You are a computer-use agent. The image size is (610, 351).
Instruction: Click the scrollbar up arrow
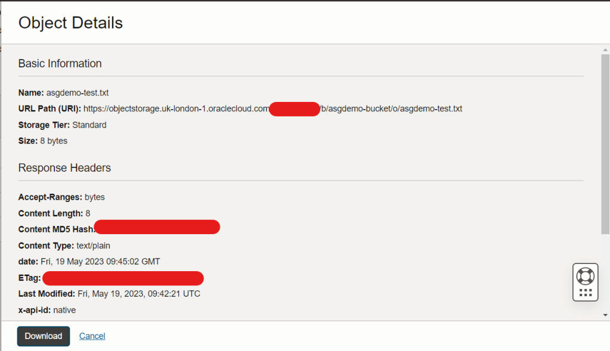click(x=605, y=50)
